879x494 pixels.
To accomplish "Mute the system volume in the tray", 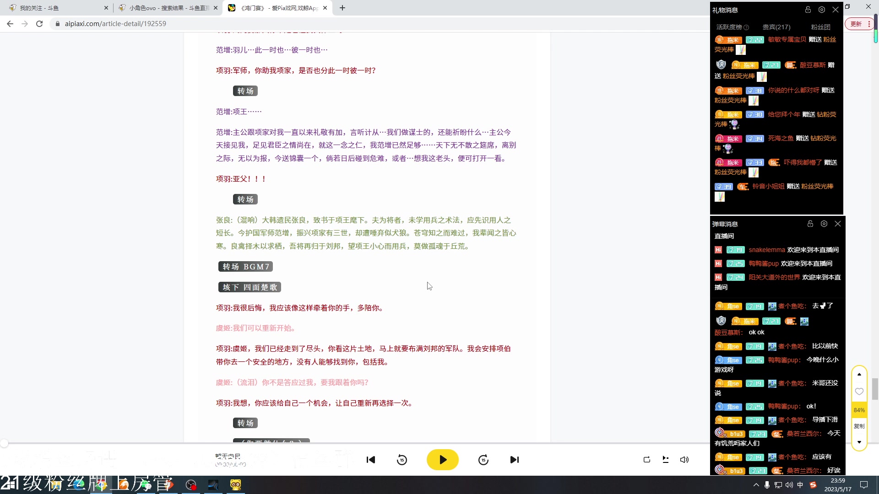I will click(789, 485).
